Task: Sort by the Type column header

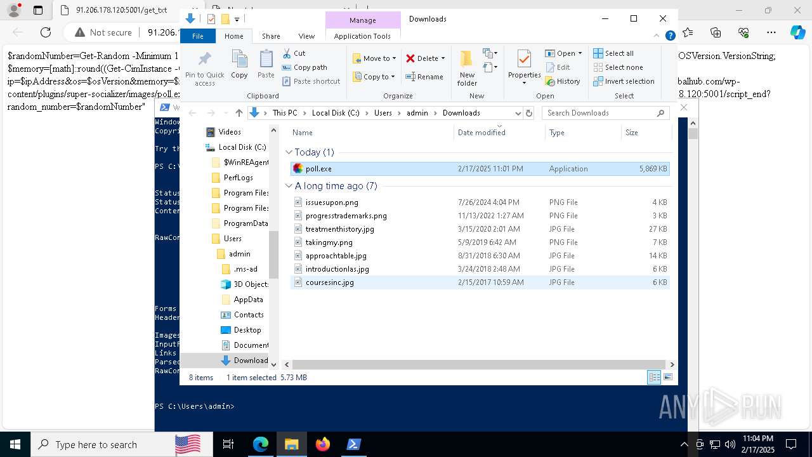Action: (583, 133)
